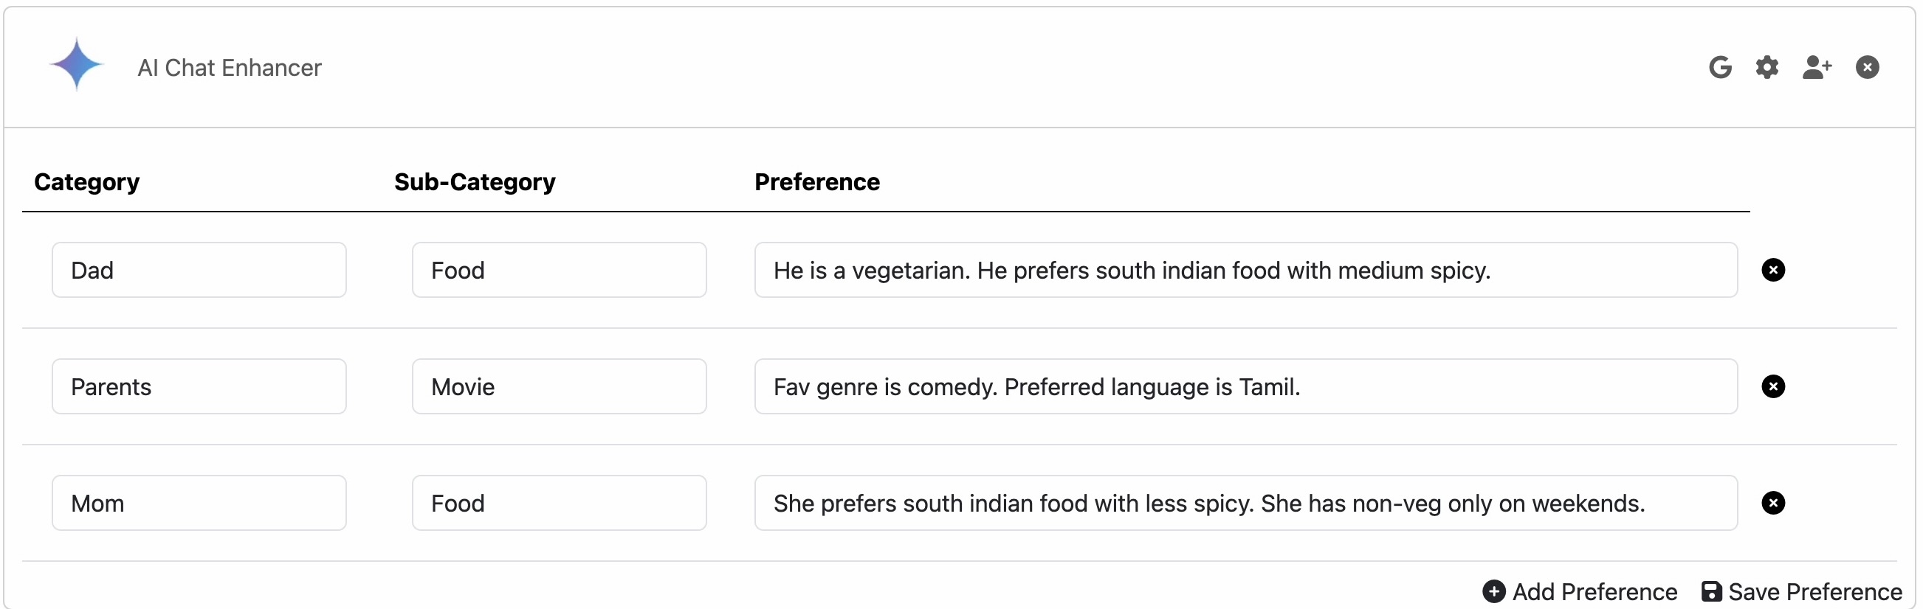Image resolution: width=1923 pixels, height=609 pixels.
Task: Open settings via the gear icon
Action: click(x=1767, y=67)
